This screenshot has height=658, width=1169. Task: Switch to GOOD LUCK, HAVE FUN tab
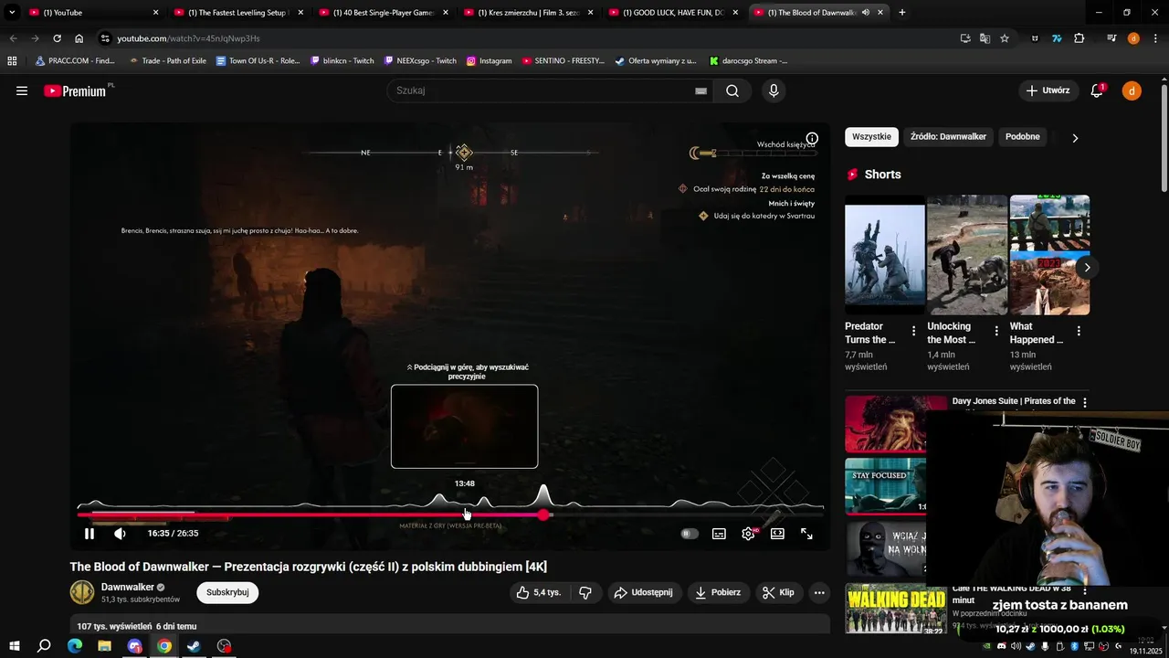(x=672, y=13)
